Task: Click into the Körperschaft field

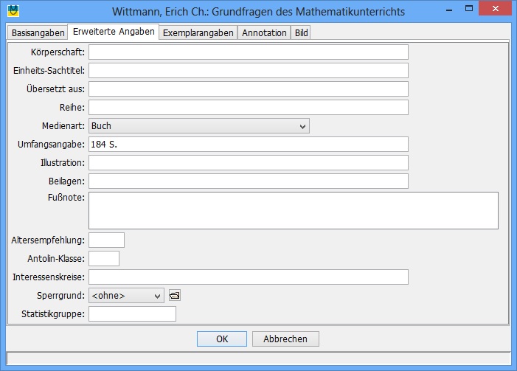Action: 248,52
